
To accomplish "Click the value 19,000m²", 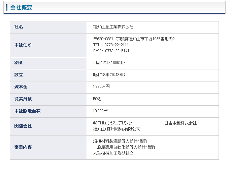I will 100,111.
